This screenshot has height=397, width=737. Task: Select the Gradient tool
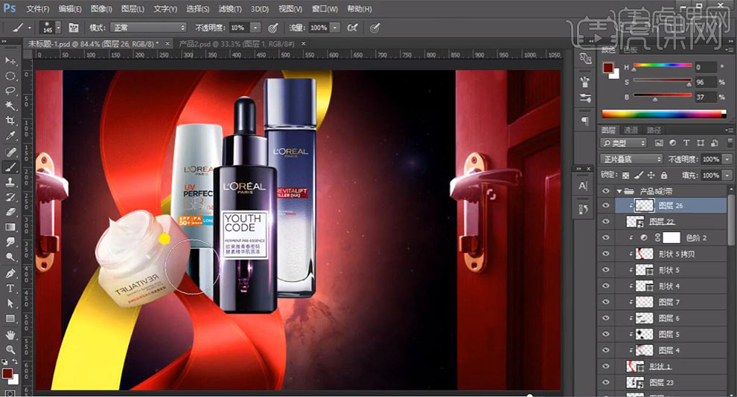(10, 227)
